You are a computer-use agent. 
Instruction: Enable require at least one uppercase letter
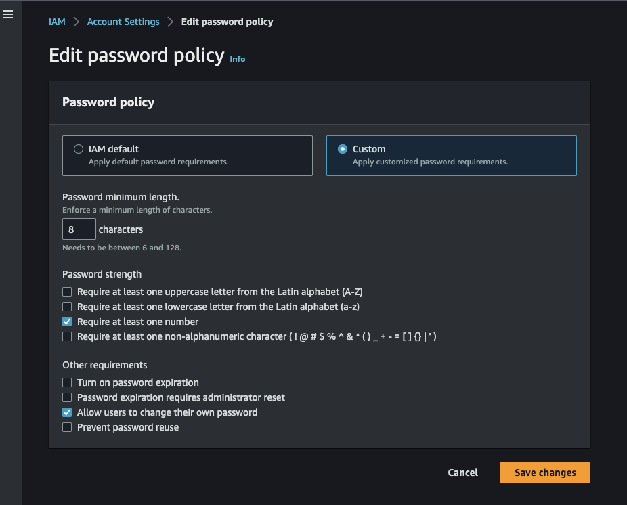[67, 292]
